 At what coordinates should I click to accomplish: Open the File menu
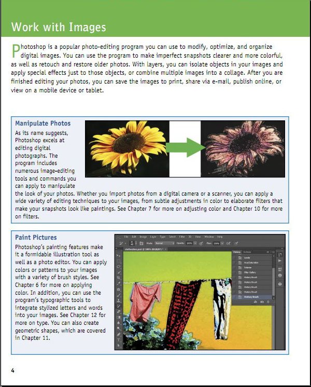coord(126,237)
